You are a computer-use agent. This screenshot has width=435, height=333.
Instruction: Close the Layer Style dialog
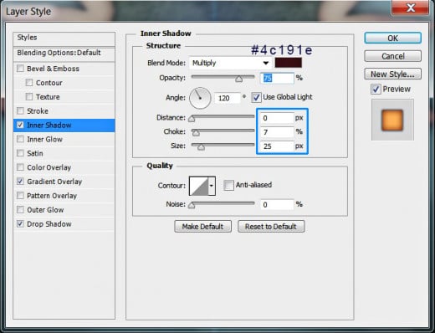[410, 8]
